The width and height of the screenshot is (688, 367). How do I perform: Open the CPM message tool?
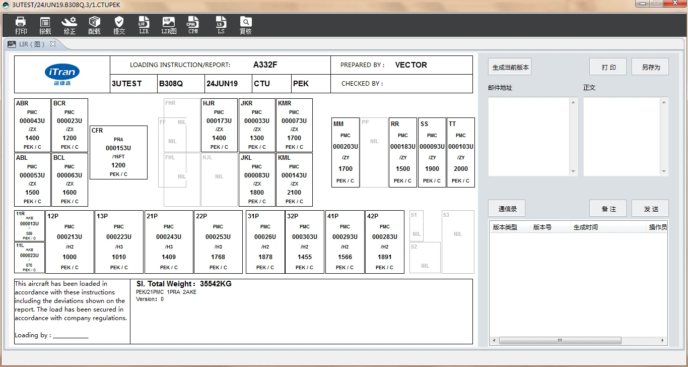(193, 25)
